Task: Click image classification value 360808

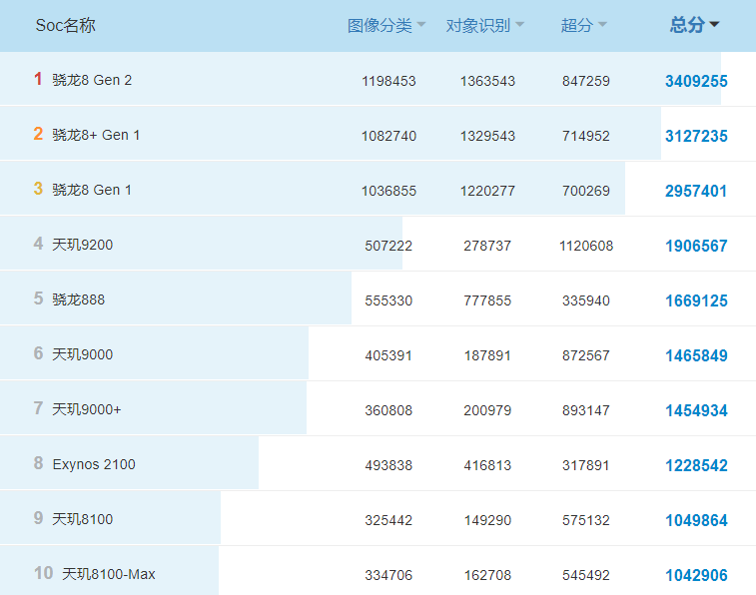Action: pos(388,410)
